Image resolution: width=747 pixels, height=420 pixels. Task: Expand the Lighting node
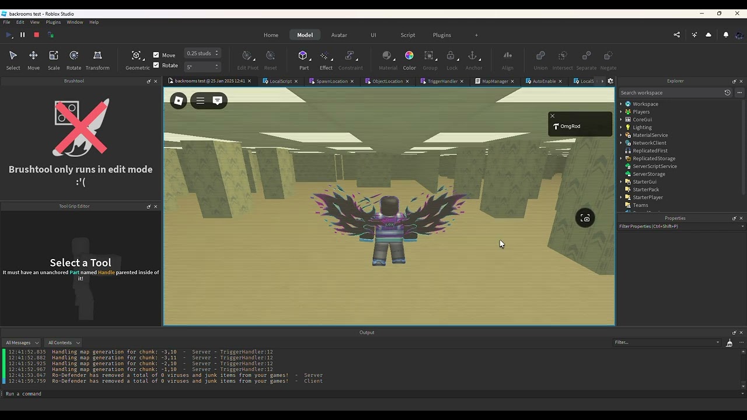pos(621,127)
